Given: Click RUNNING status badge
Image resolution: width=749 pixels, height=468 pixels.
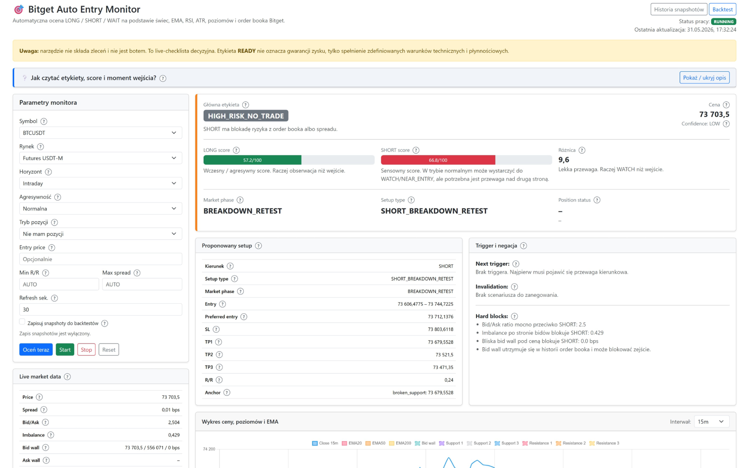Looking at the screenshot, I should click(x=723, y=22).
